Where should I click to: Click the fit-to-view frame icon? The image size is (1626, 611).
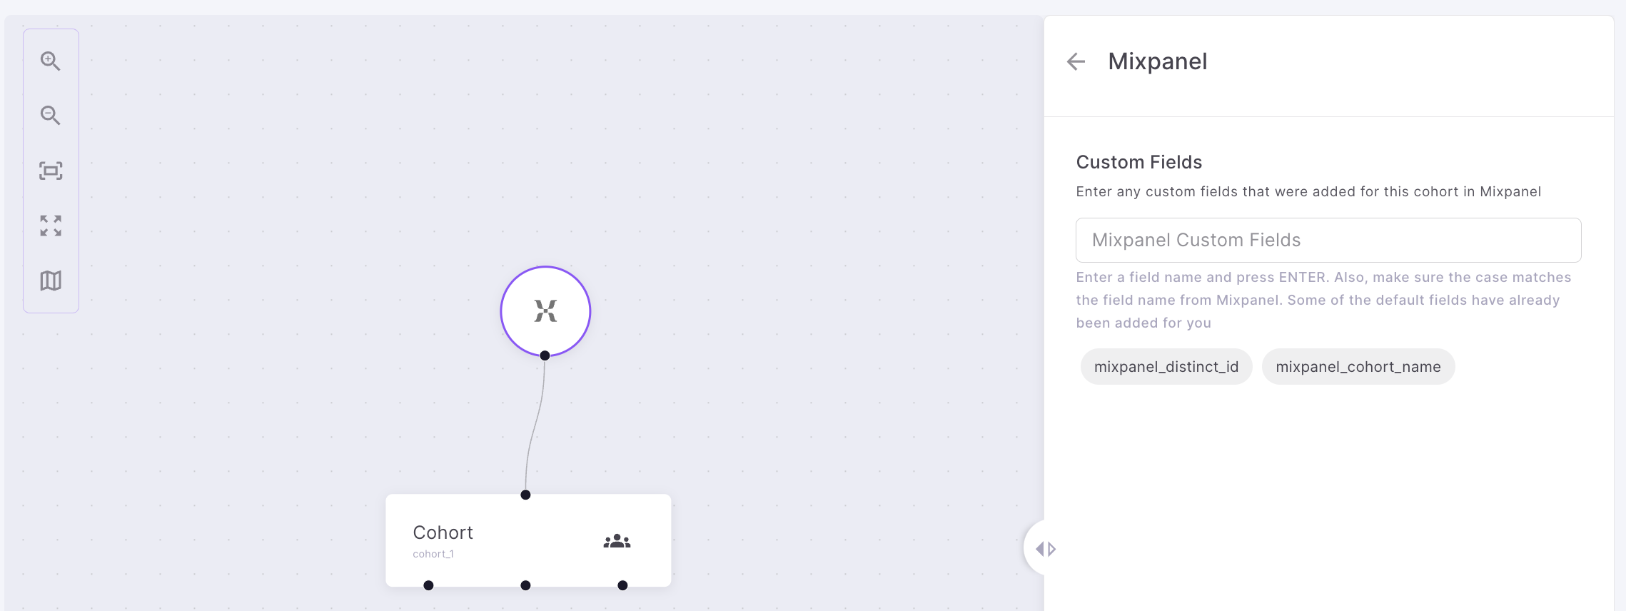click(51, 171)
